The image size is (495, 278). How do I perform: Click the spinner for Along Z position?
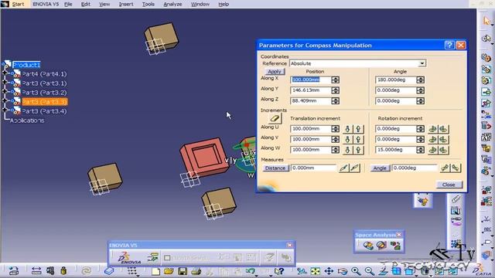click(x=335, y=100)
